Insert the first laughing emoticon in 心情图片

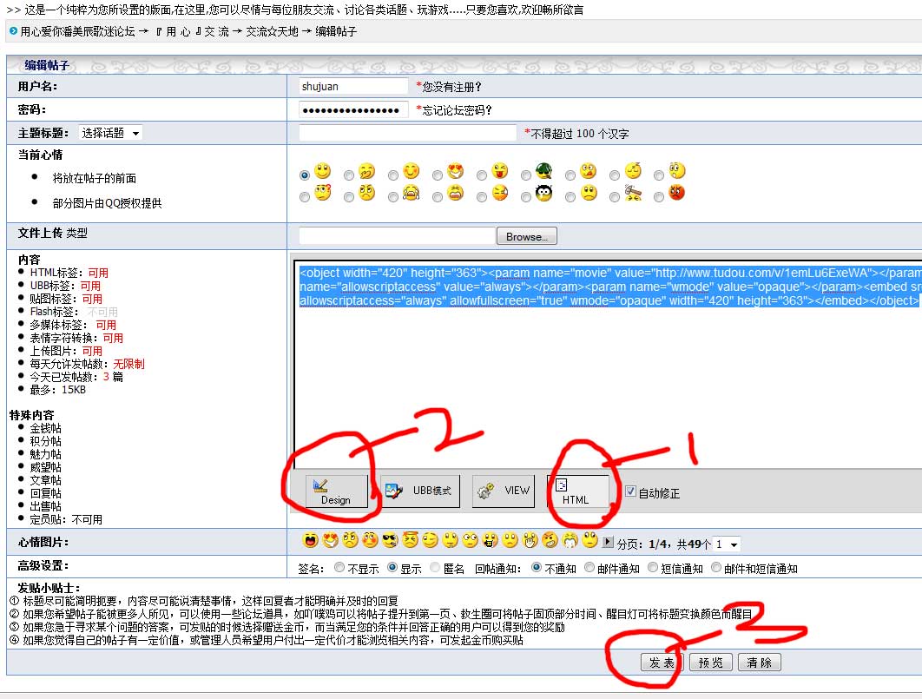310,541
